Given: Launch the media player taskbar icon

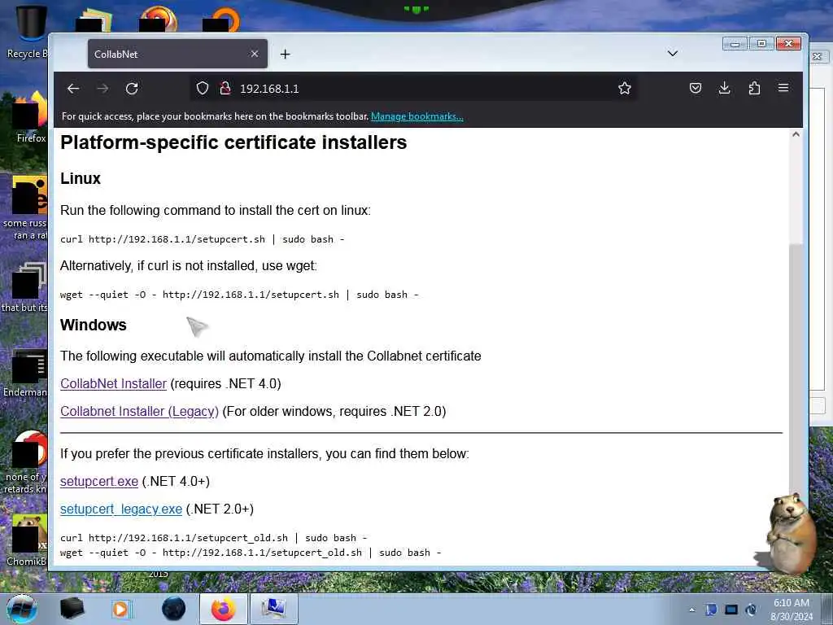Looking at the screenshot, I should pyautogui.click(x=122, y=609).
